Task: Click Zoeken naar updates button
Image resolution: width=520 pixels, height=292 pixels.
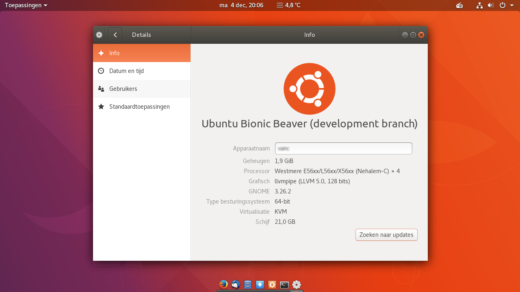Action: point(386,235)
